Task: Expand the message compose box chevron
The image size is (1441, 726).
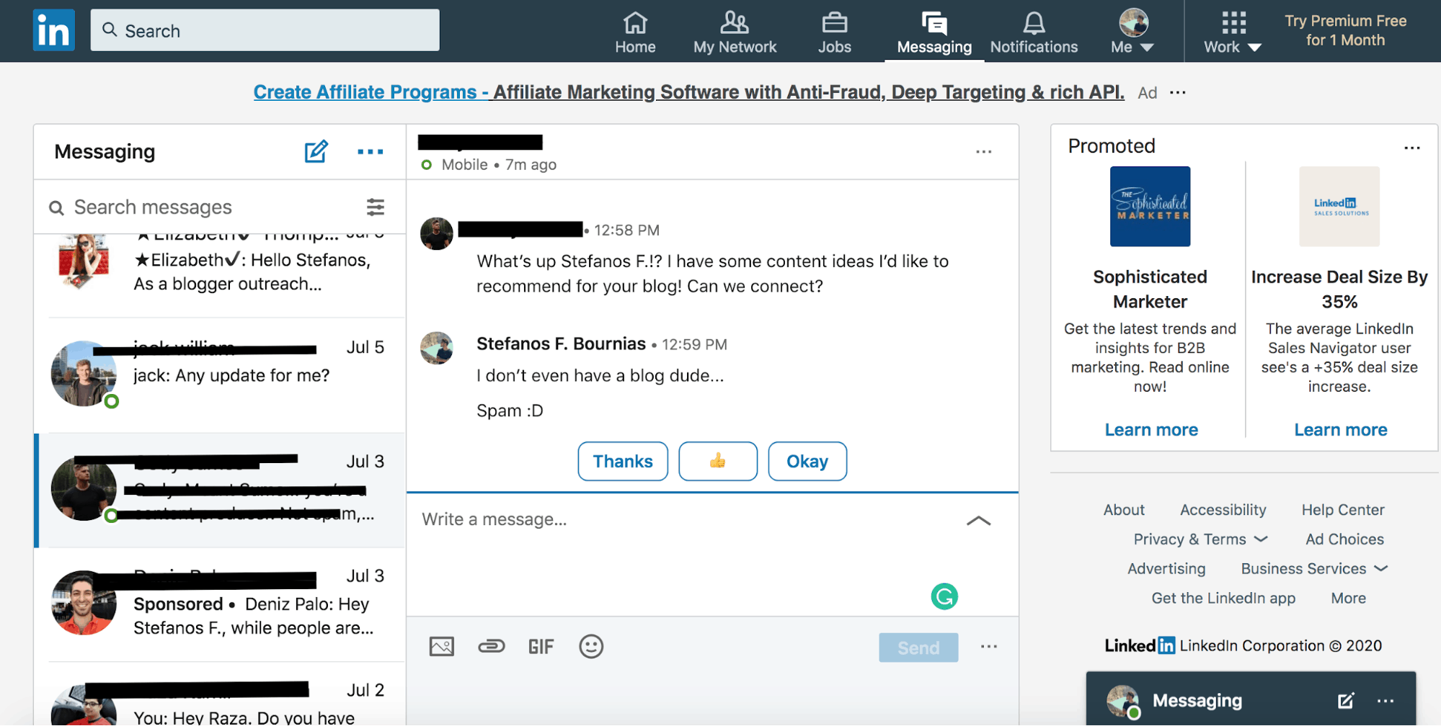Action: point(978,521)
